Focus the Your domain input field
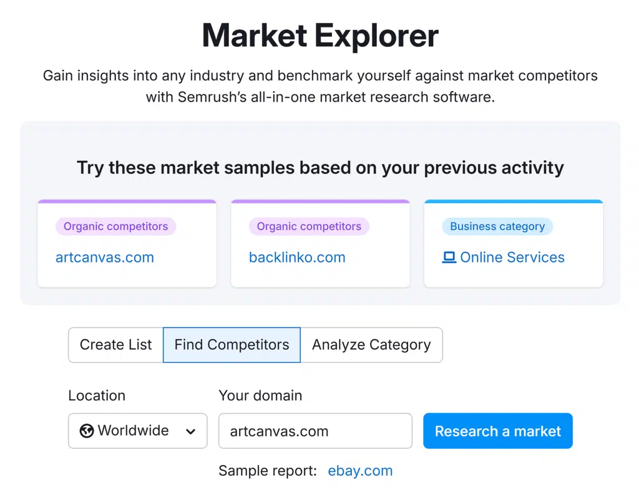The height and width of the screenshot is (500, 639). click(315, 431)
